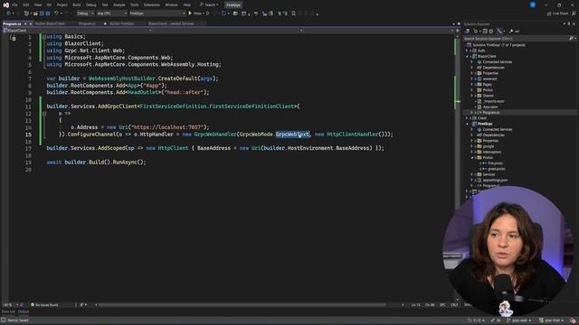
Task: Expand the Auth project node
Action: pos(467,51)
